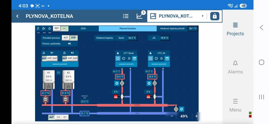Screen dimensions: 269x124
Task: Click the RST reset button
Action: [56, 28]
